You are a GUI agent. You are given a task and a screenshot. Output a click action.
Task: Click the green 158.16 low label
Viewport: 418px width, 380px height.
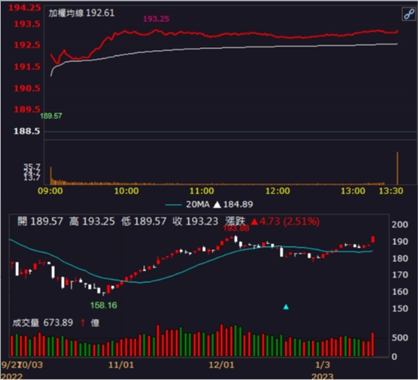(103, 306)
